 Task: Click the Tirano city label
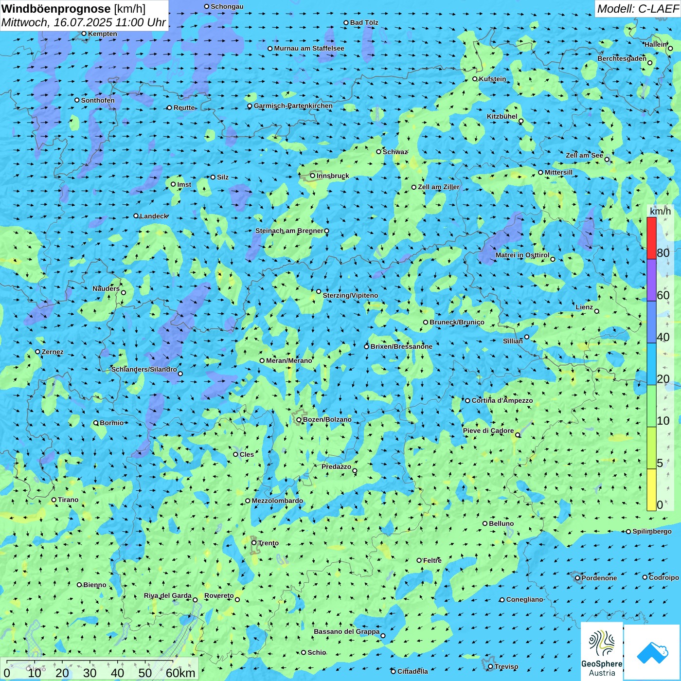tap(68, 500)
